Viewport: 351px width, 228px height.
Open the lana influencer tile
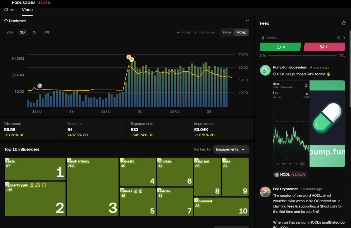pyautogui.click(x=235, y=177)
